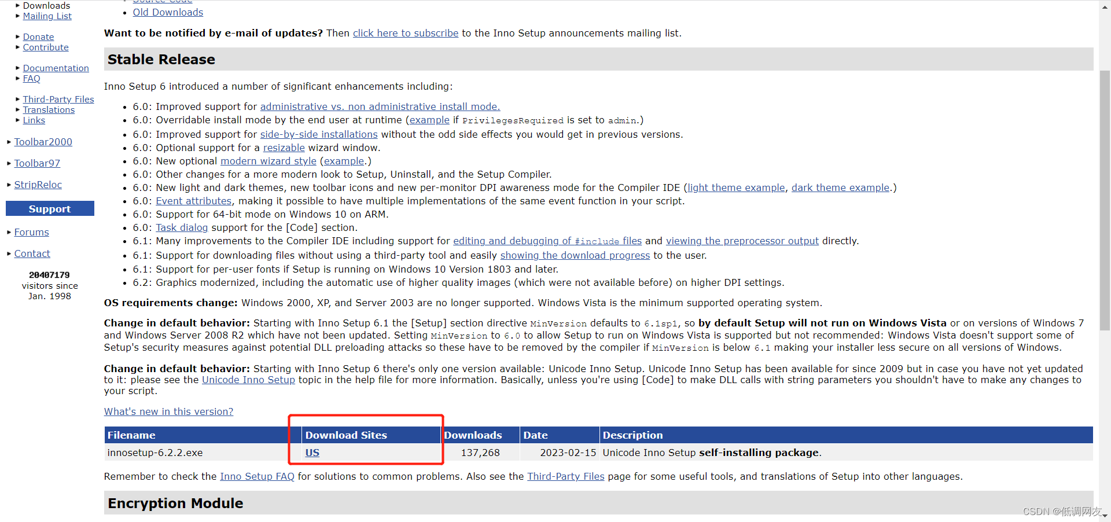Click the vertical scrollbar thumb
Screen dimensions: 1111x522
(x=1105, y=200)
